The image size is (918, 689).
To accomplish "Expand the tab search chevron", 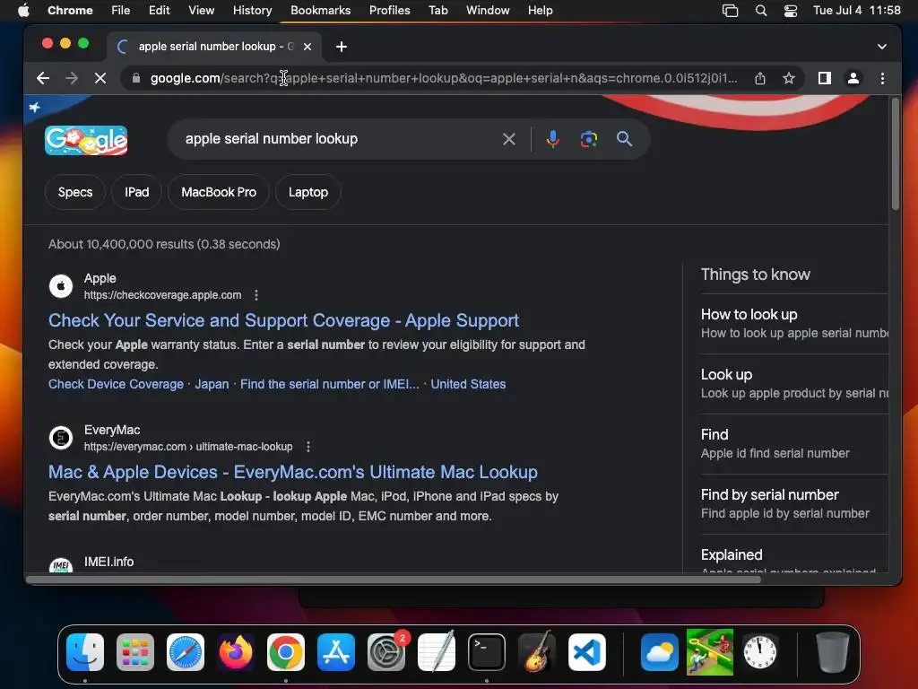I will click(x=882, y=47).
